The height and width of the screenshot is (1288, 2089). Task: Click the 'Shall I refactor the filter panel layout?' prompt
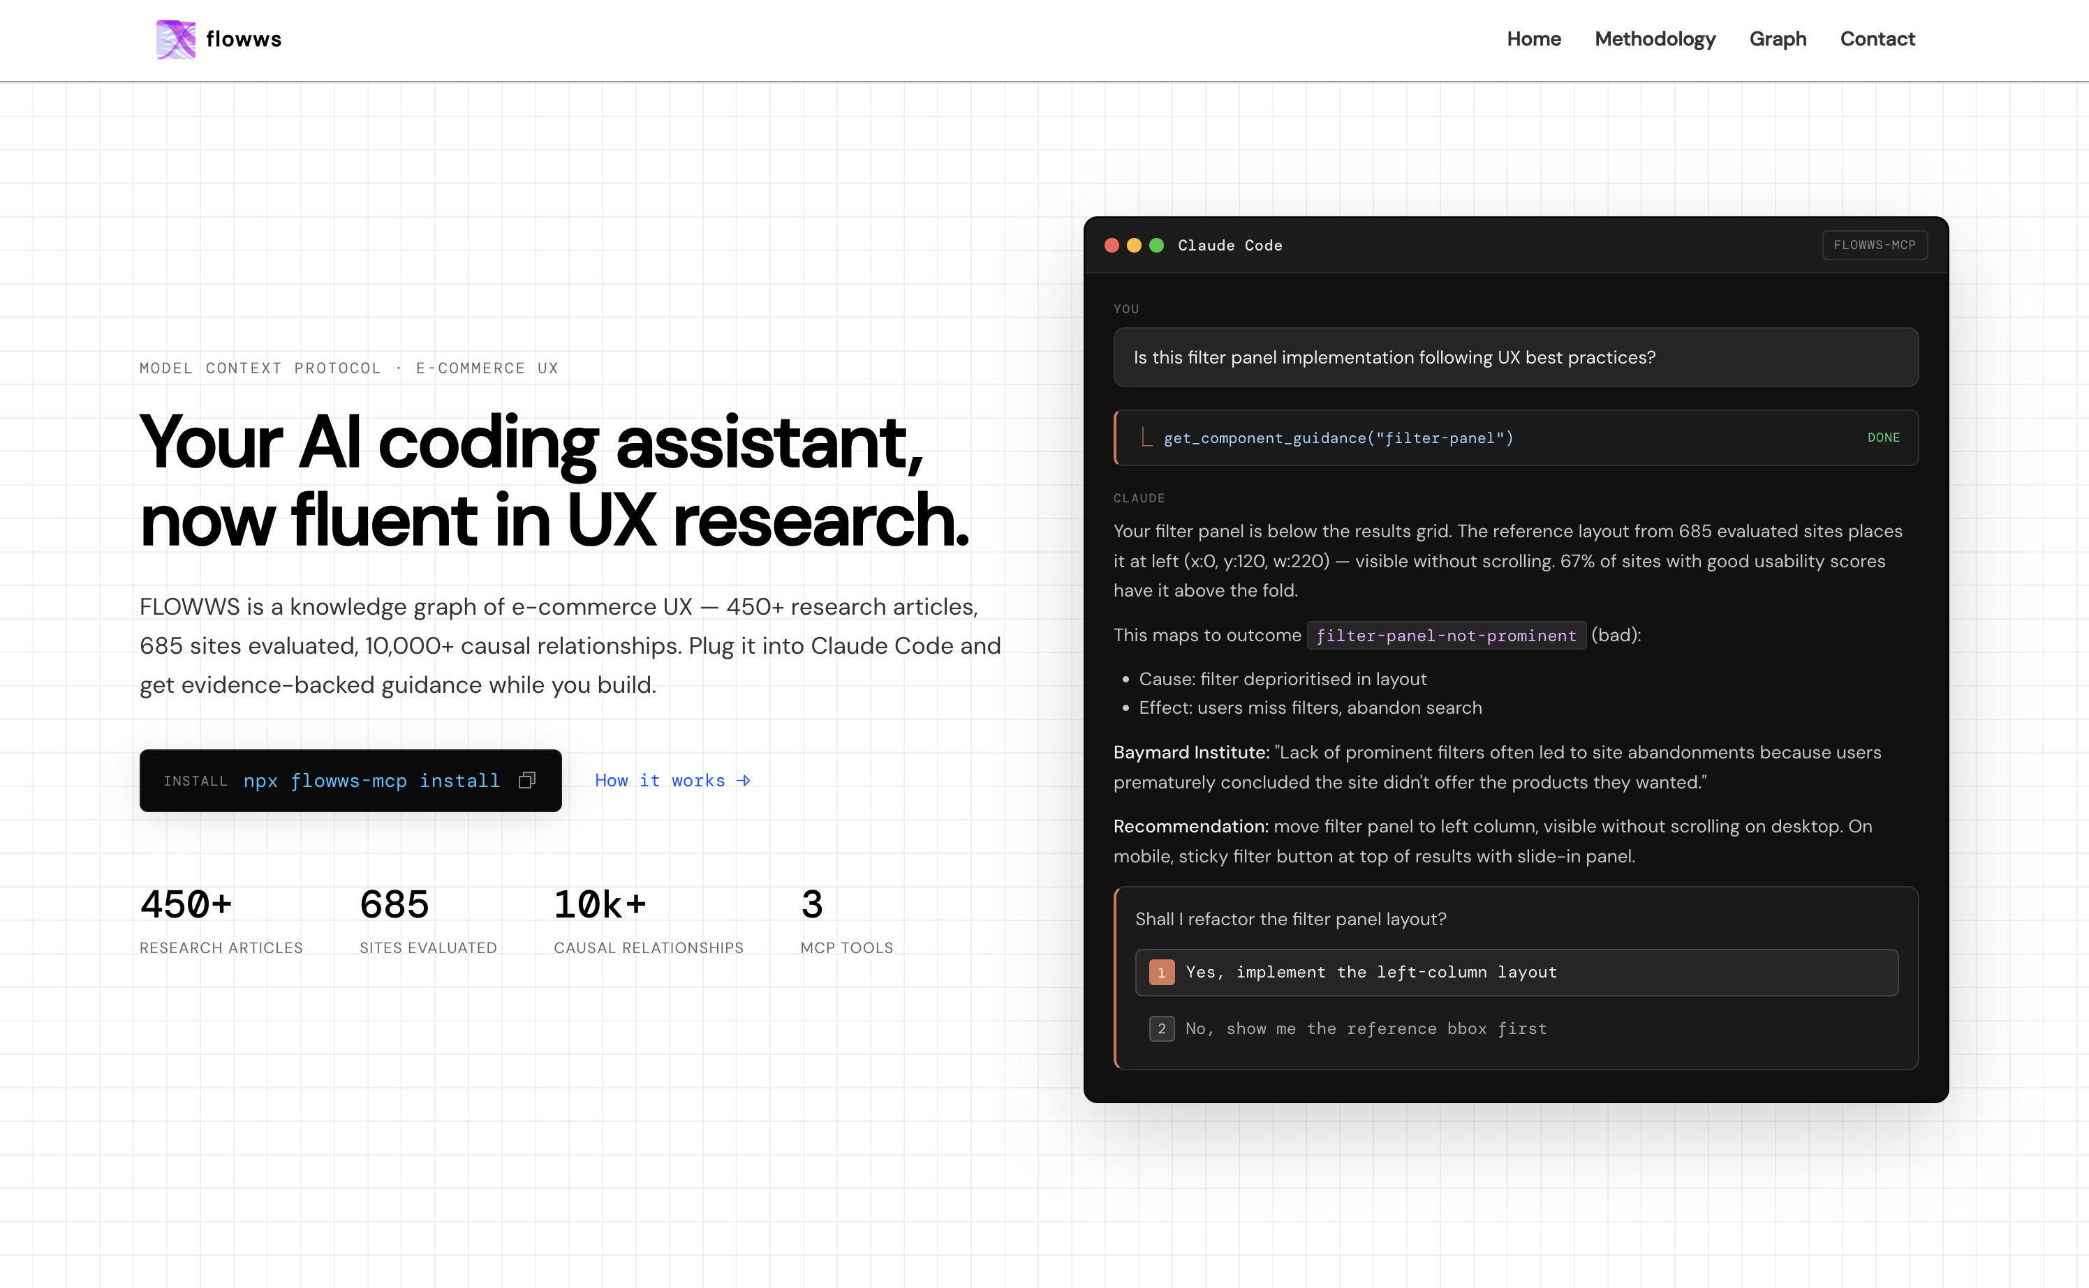(1290, 919)
